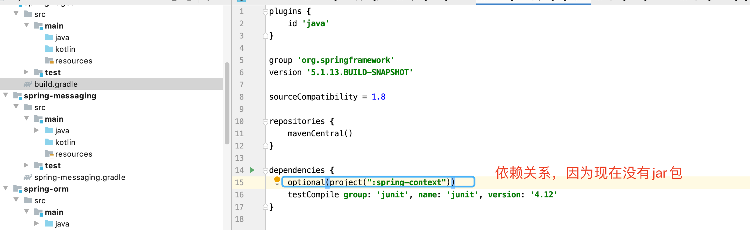Click the junit version '4.12' text
The width and height of the screenshot is (750, 230).
(x=544, y=195)
